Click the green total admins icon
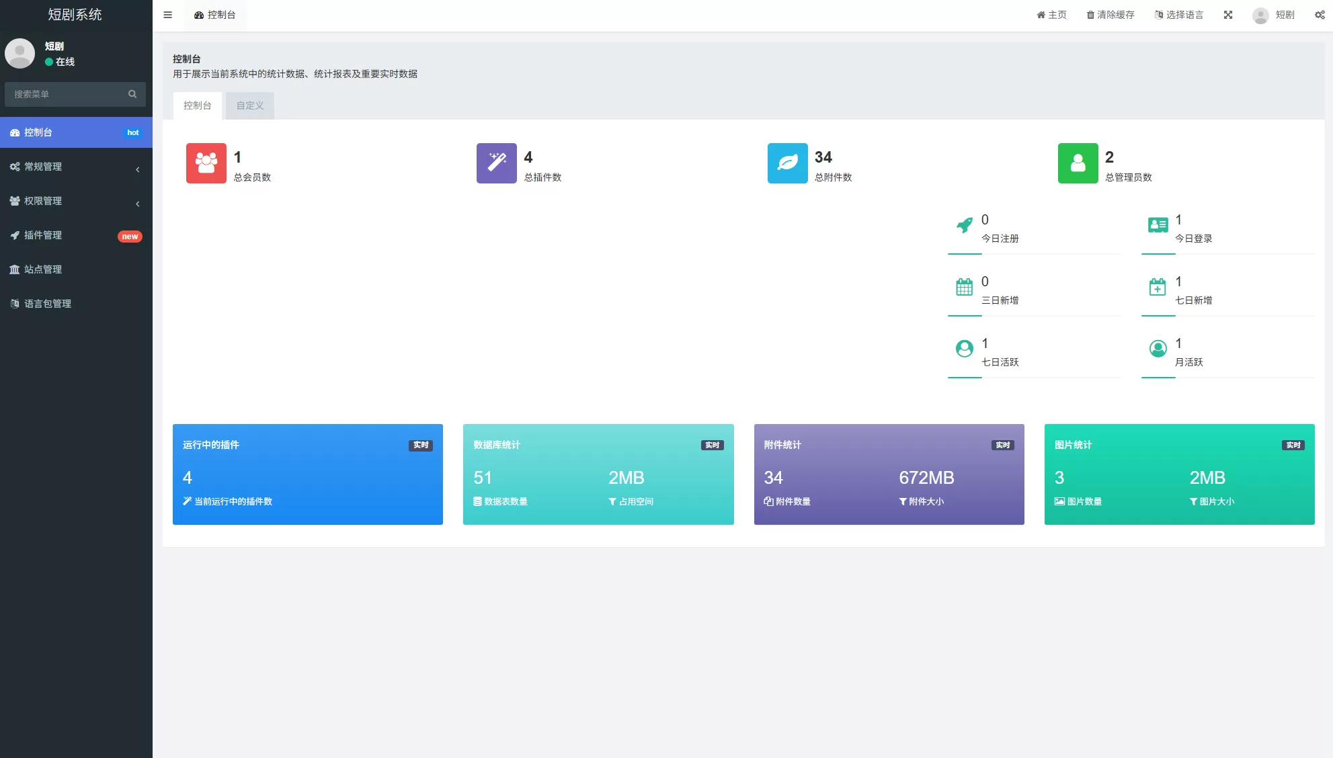 tap(1078, 163)
